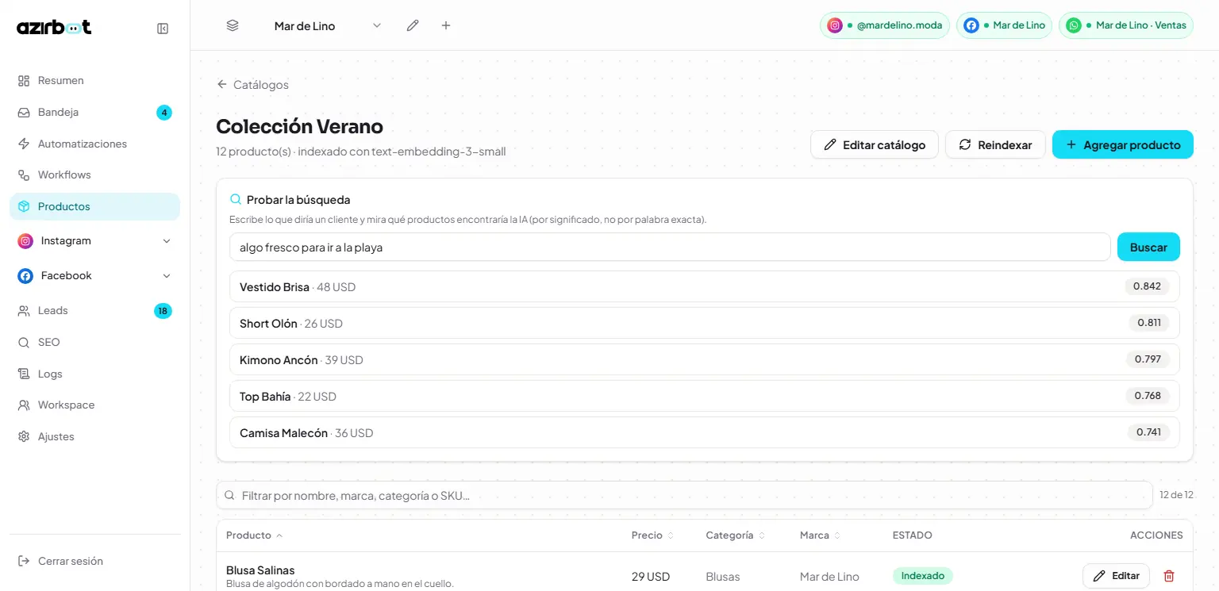The image size is (1219, 591).
Task: Click the Blusa Salinas product name
Action: 260,570
